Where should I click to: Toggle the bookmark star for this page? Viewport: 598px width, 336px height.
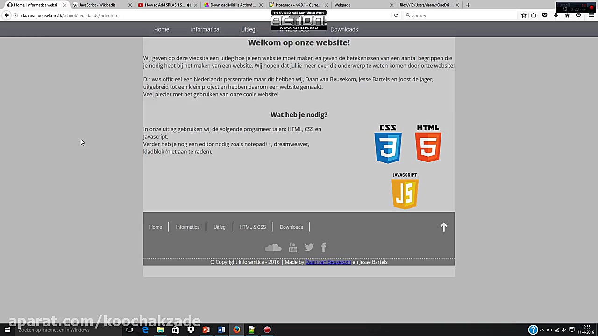pyautogui.click(x=524, y=15)
